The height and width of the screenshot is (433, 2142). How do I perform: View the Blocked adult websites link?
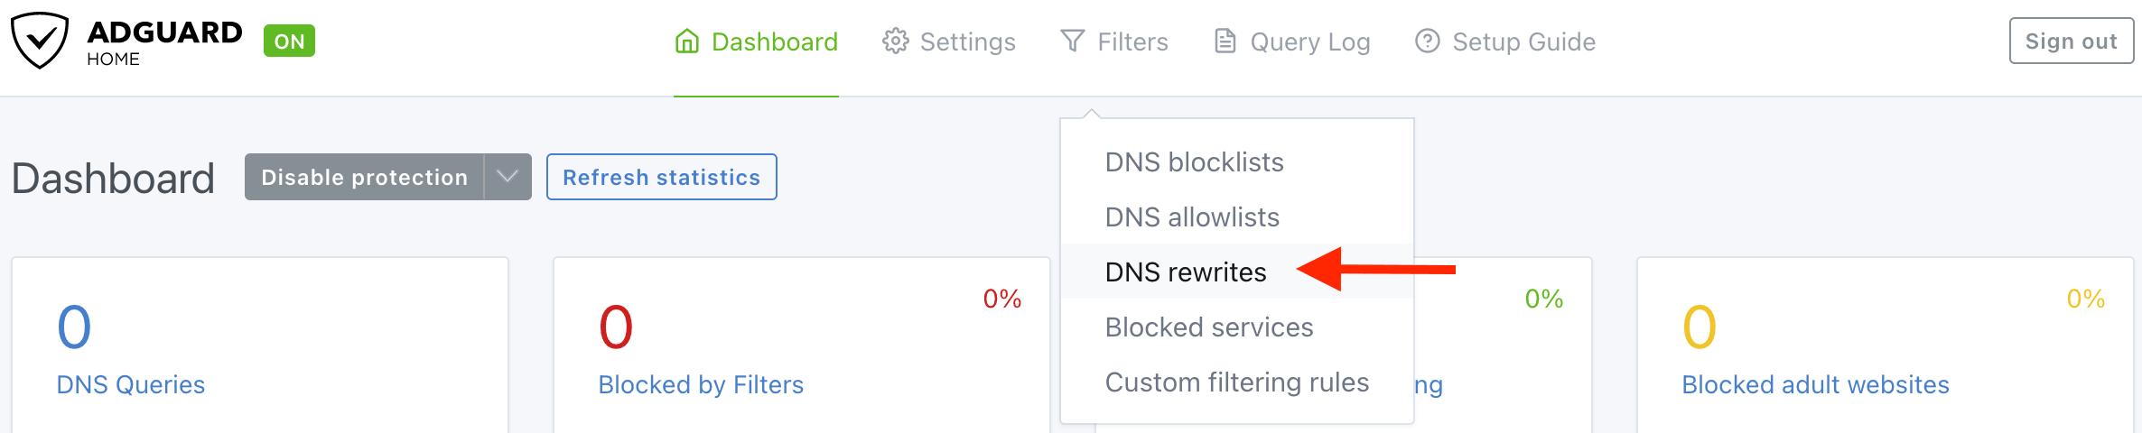(x=1815, y=385)
